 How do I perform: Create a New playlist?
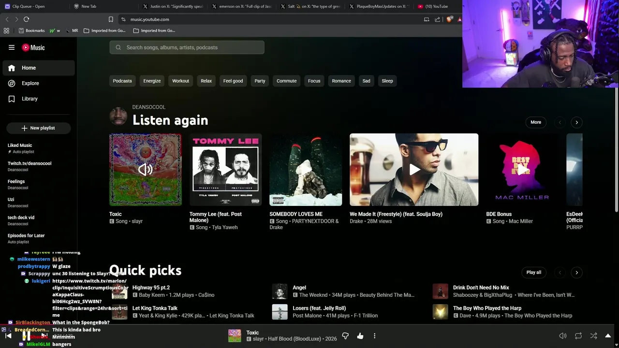[x=39, y=128]
